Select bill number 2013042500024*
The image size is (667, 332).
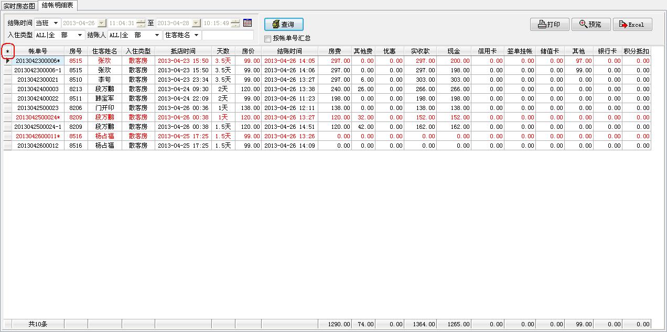coord(38,117)
